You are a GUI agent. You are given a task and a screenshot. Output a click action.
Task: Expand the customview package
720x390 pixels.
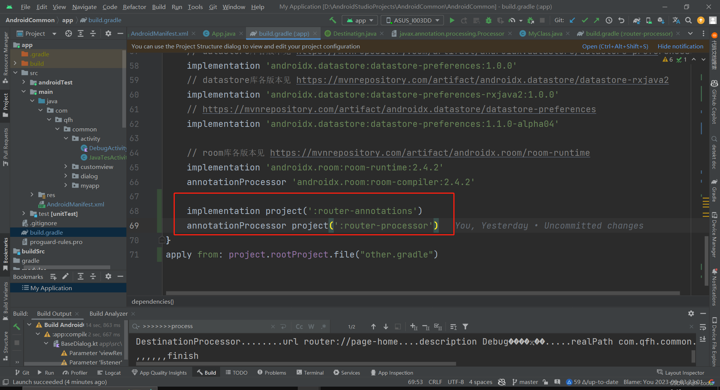66,167
